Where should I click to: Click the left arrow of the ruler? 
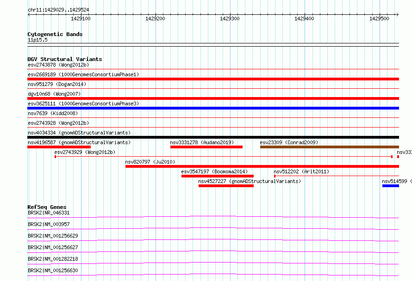point(29,14)
